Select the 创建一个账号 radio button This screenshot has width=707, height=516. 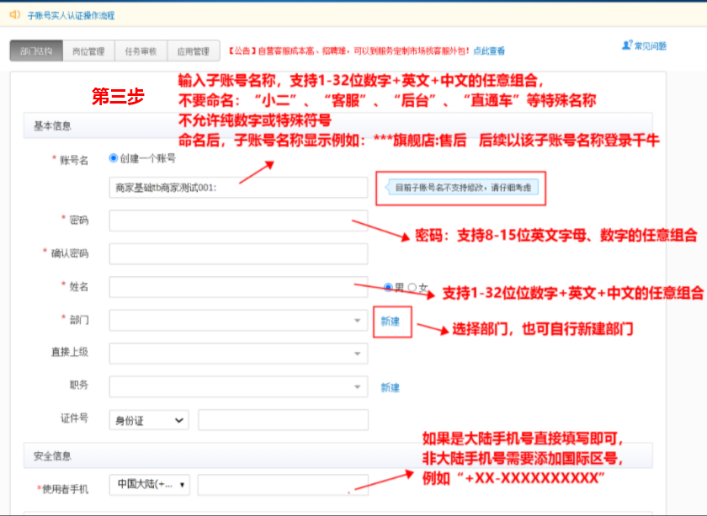point(114,157)
